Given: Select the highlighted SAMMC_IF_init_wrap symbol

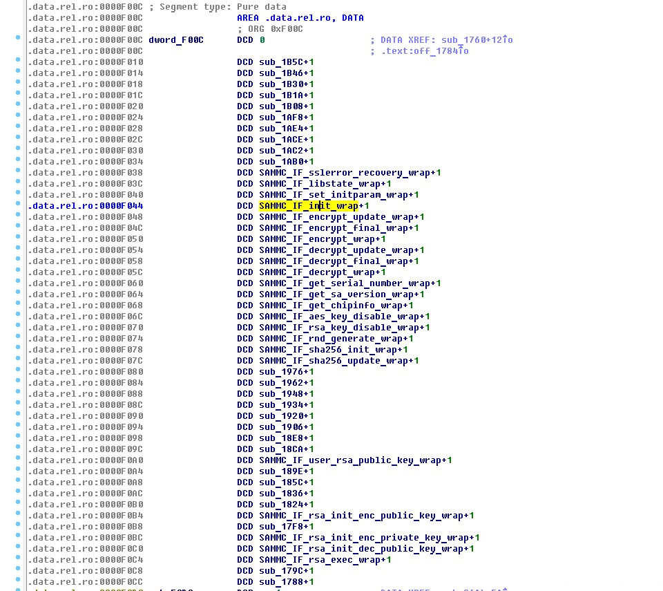Looking at the screenshot, I should 309,206.
